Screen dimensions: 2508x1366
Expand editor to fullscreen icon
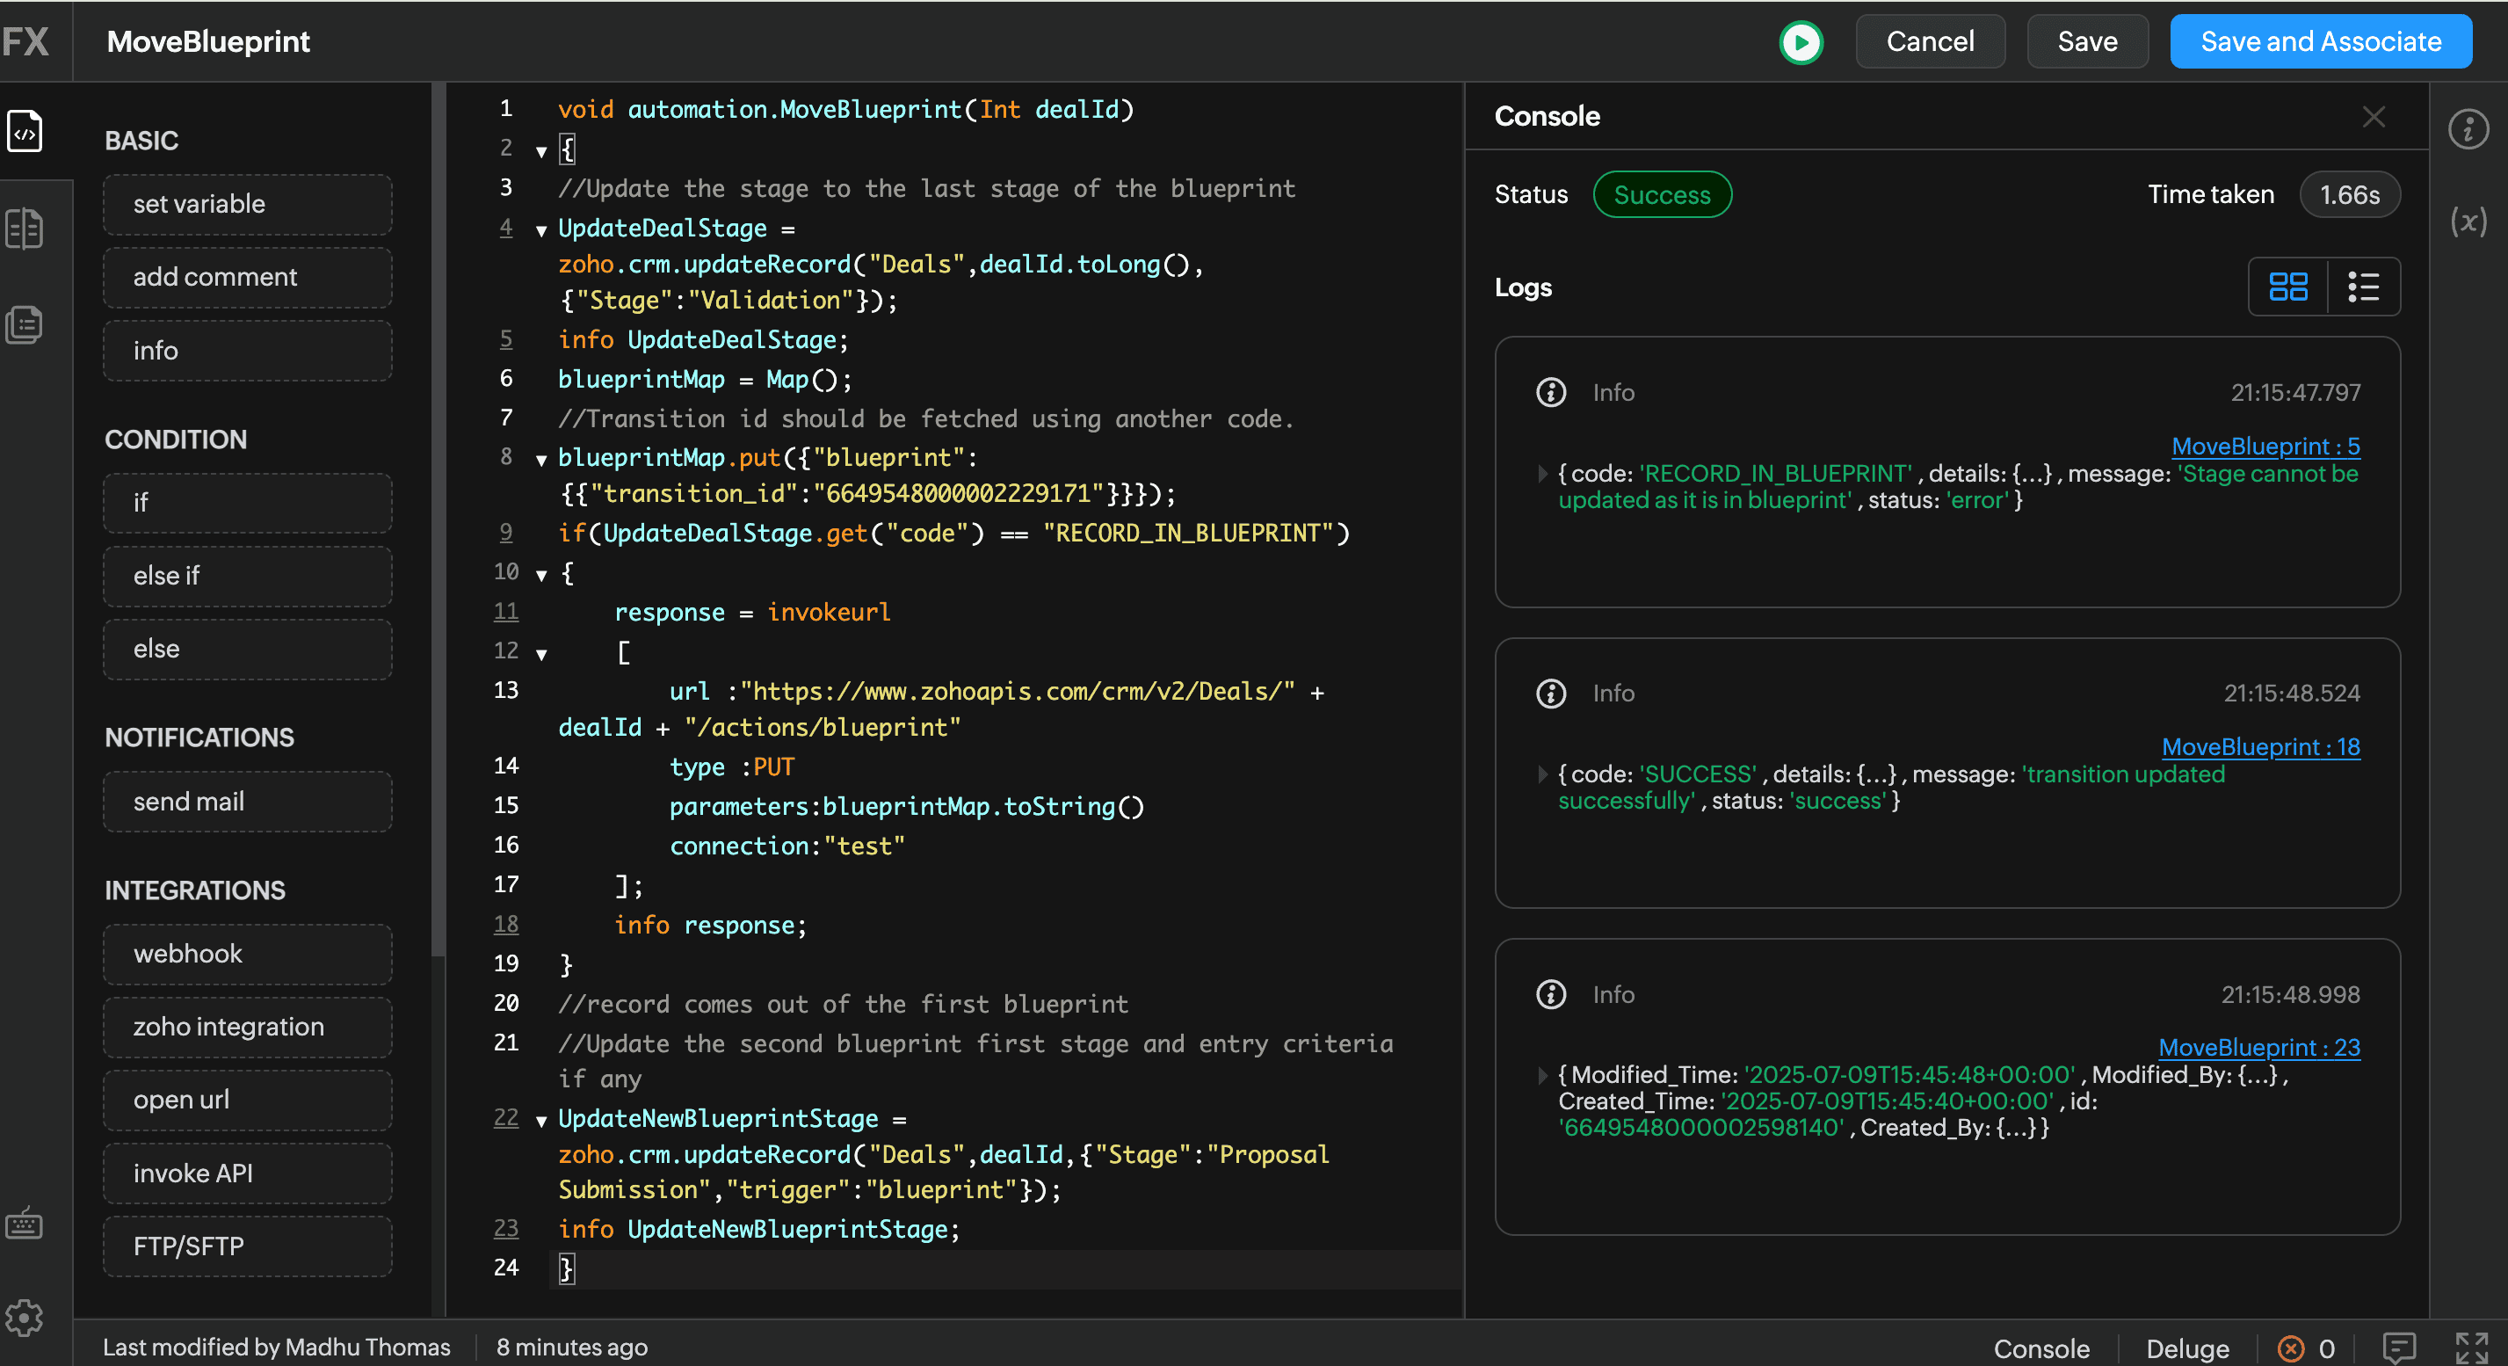(2471, 1348)
